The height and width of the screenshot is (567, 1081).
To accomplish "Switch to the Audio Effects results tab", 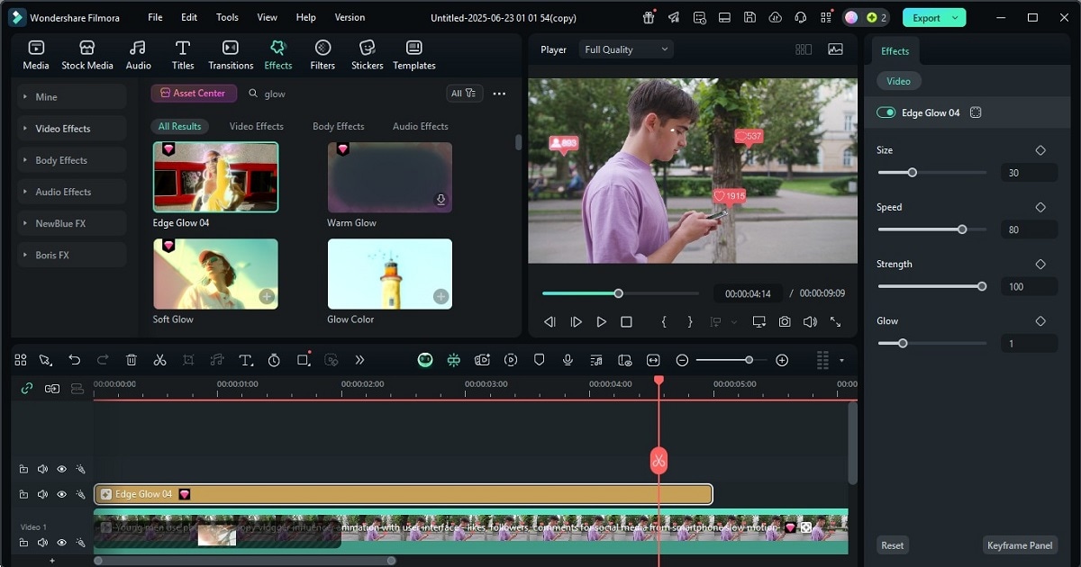I will 420,126.
